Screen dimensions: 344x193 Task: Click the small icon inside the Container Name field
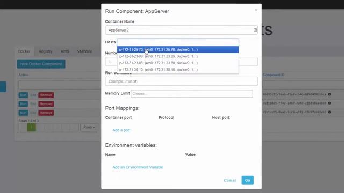click(255, 30)
